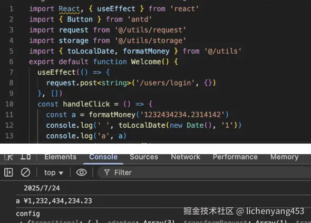Click the underlined React identifier

70,9
